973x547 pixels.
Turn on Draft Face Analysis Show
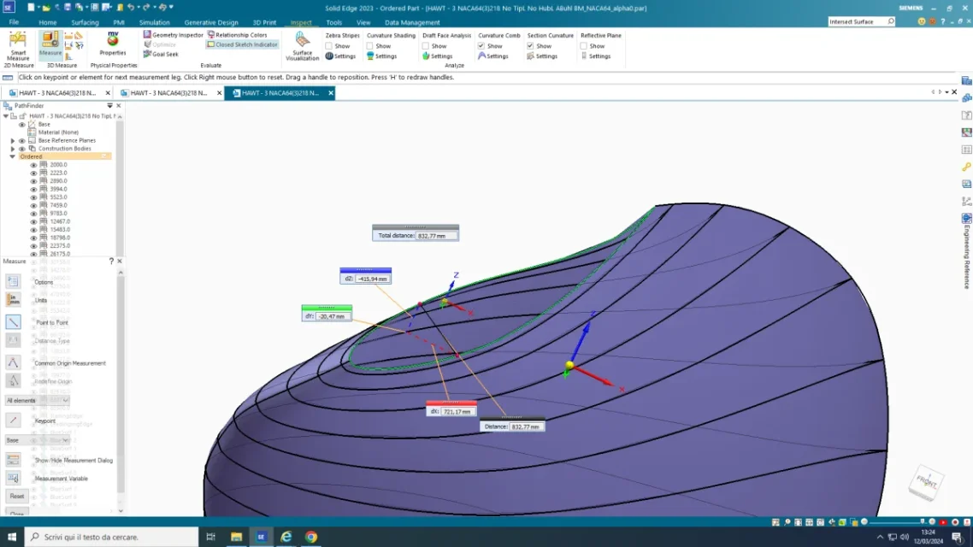pos(426,46)
